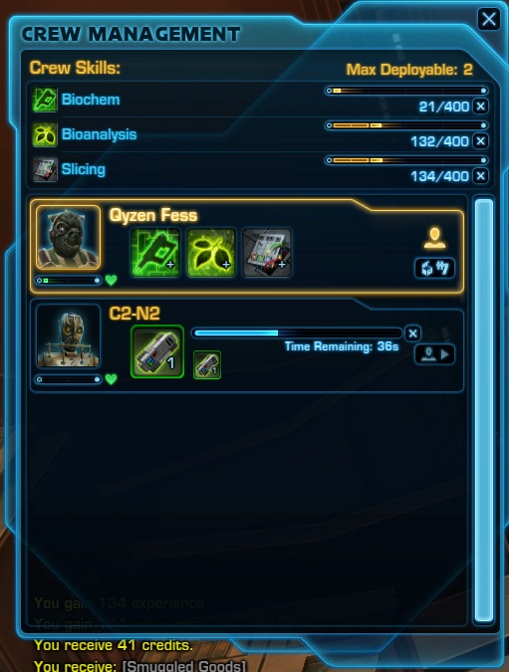The width and height of the screenshot is (509, 672).
Task: Click C2-N2's time remaining progress bar
Action: point(297,333)
